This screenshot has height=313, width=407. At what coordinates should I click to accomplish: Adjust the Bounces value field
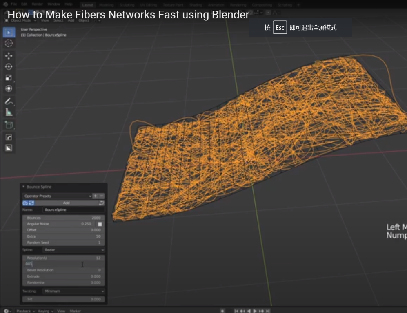tap(64, 218)
